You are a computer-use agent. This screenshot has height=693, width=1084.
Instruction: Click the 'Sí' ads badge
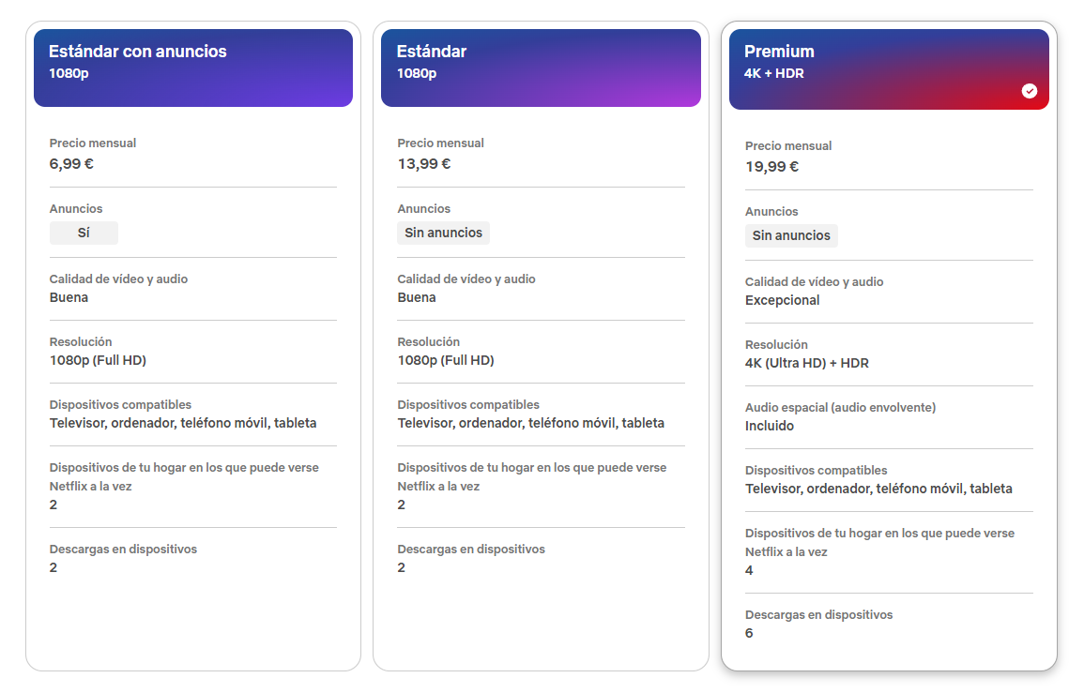(x=84, y=233)
